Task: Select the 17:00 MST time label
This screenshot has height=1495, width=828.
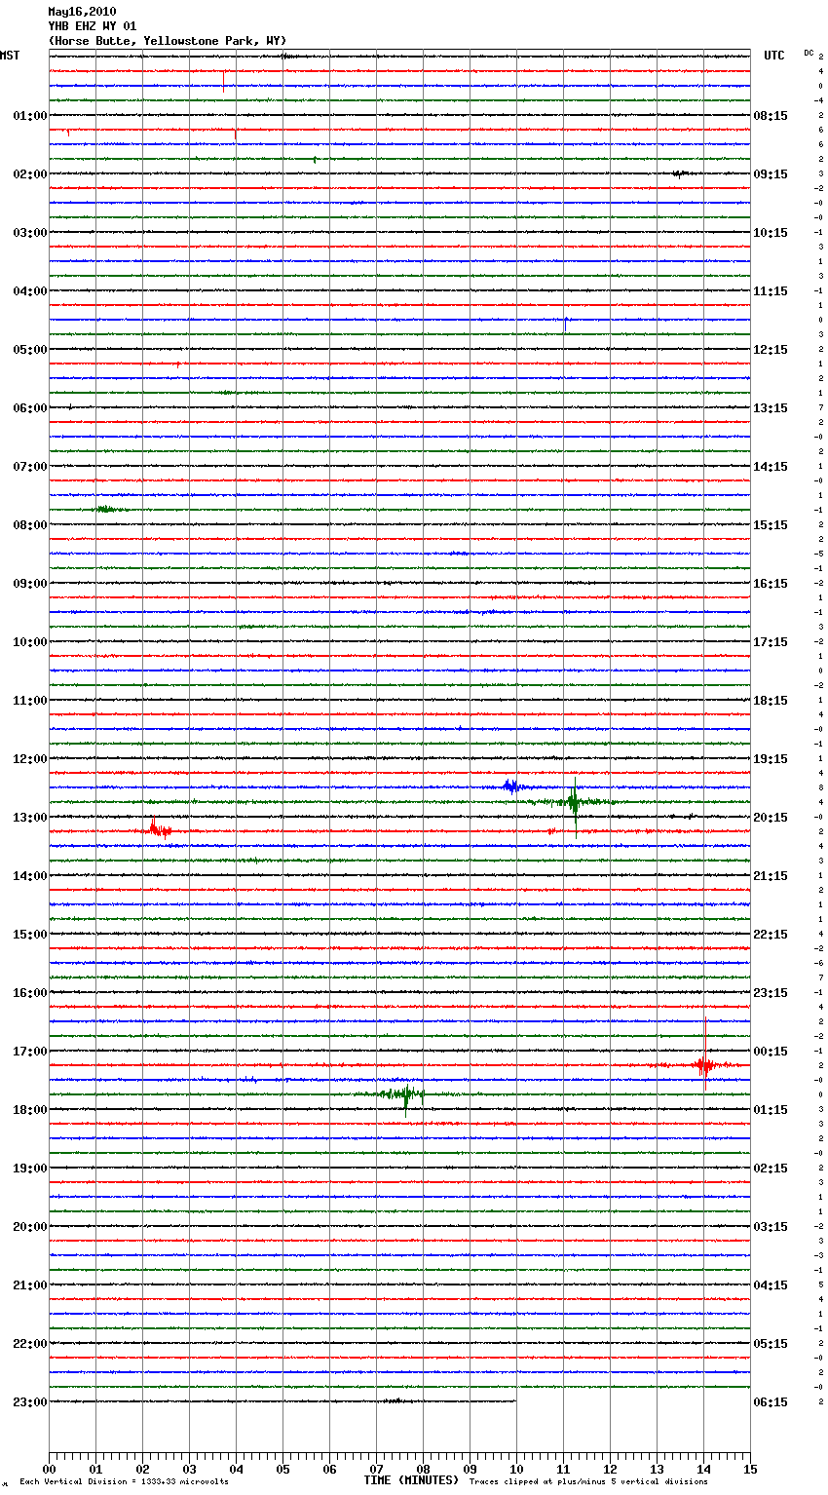Action: tap(30, 1052)
